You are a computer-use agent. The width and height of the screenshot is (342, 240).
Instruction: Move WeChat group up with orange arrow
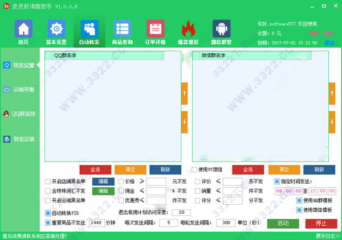[332, 94]
